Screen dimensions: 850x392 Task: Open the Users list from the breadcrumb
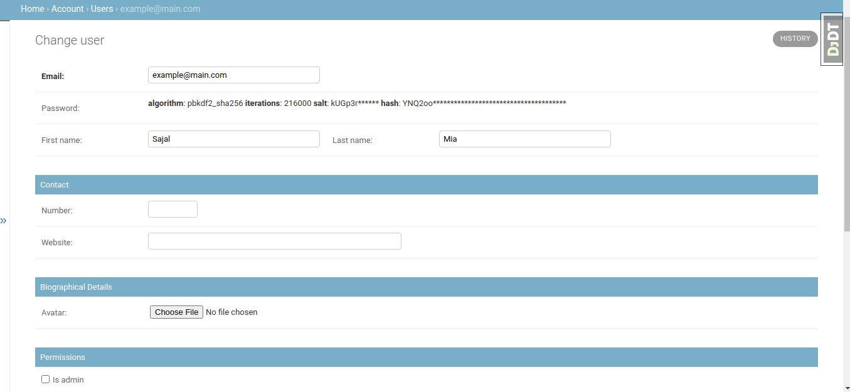coord(102,9)
